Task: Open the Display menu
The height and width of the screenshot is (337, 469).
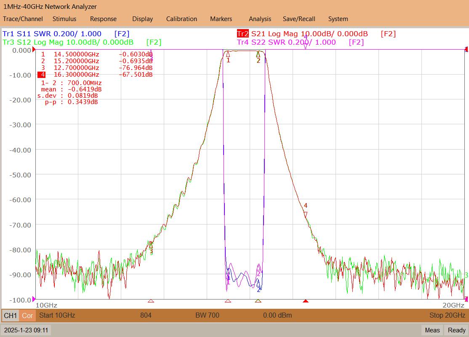Action: pos(142,19)
